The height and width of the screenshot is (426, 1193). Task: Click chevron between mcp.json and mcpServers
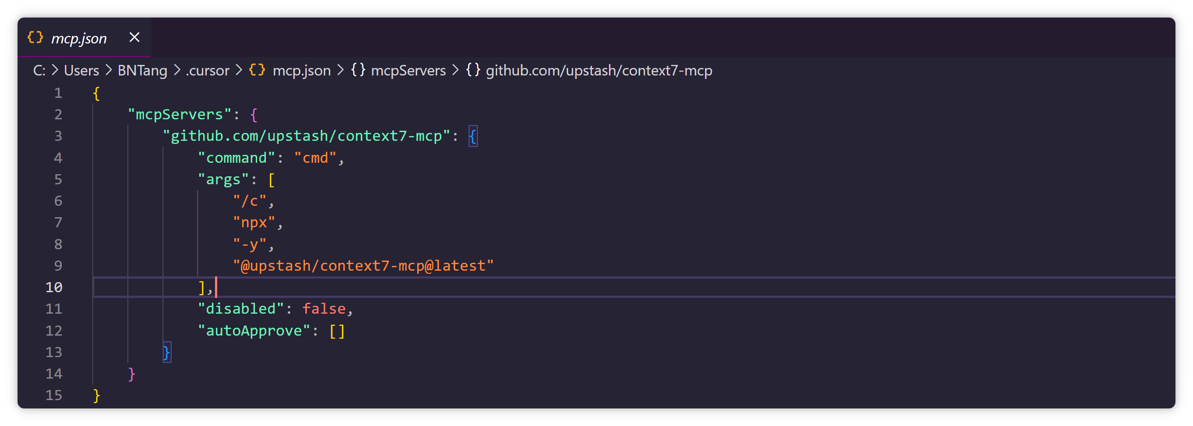point(340,70)
